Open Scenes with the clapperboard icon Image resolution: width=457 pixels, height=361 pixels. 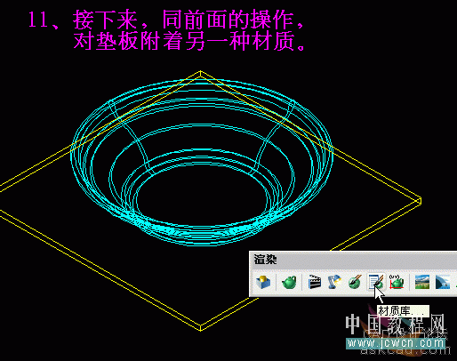coord(315,282)
